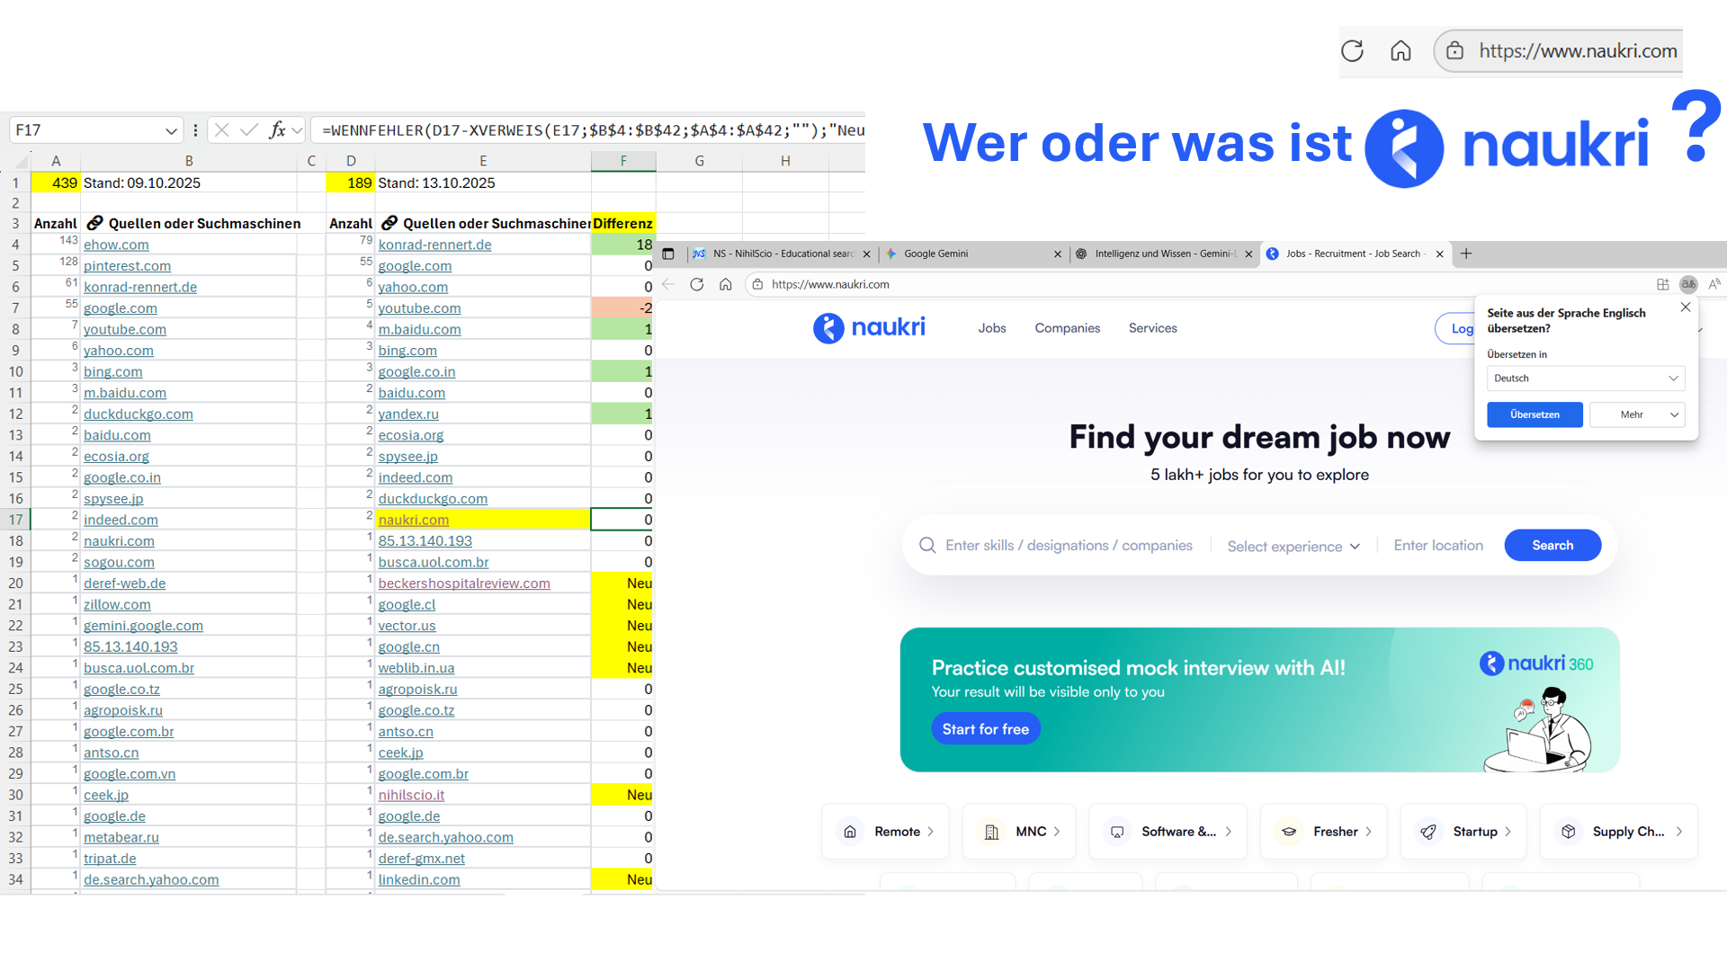Screen dimensions: 1727x971
Task: Click the formula bar cancel X icon
Action: point(221,130)
